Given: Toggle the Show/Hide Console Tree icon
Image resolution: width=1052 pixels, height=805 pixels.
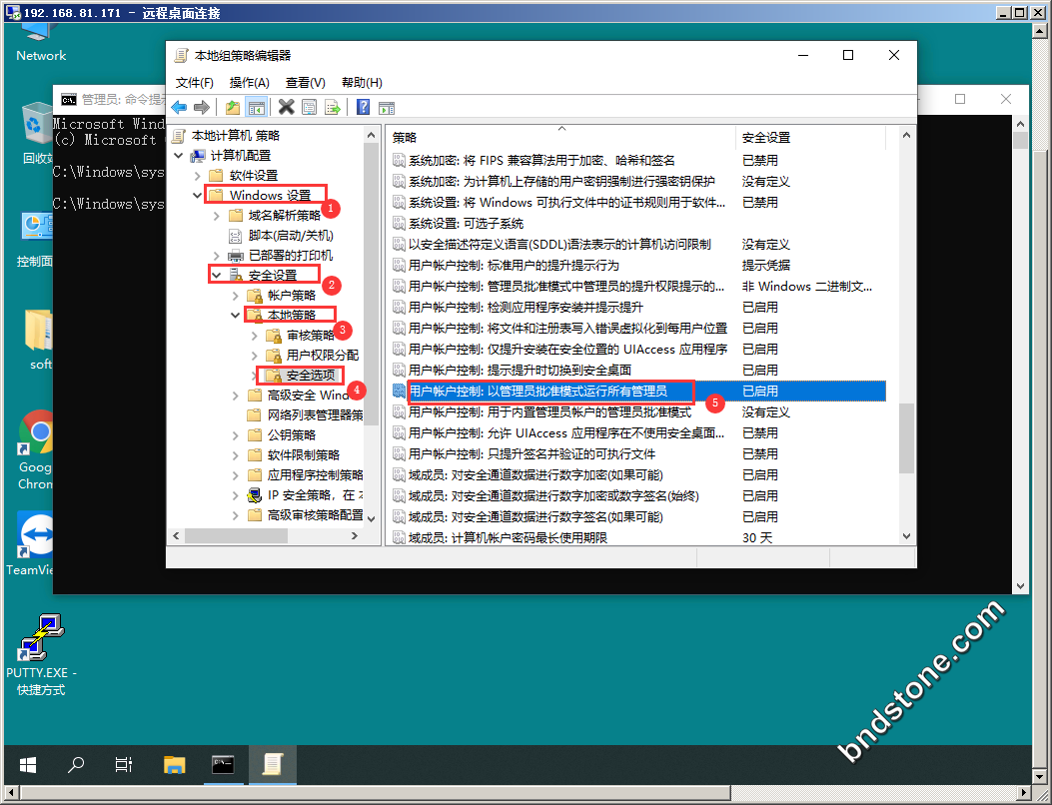Looking at the screenshot, I should tap(256, 108).
